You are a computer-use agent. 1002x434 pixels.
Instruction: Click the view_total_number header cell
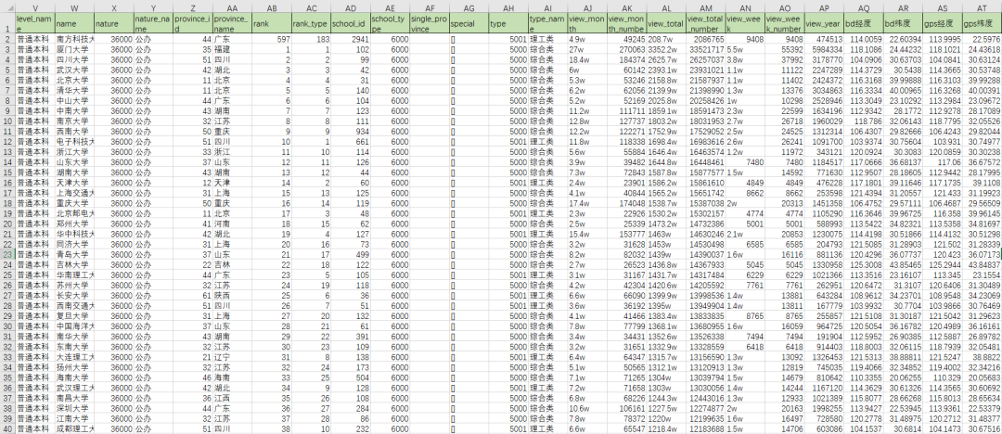[x=705, y=23]
